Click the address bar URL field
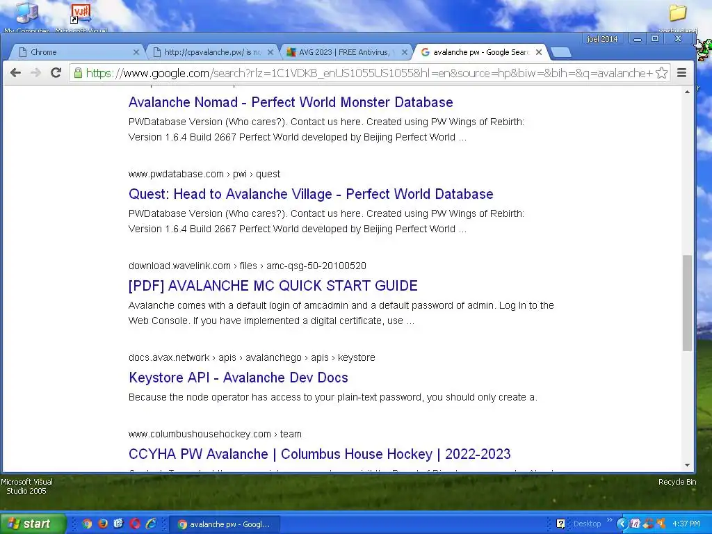This screenshot has height=534, width=712. (x=370, y=72)
